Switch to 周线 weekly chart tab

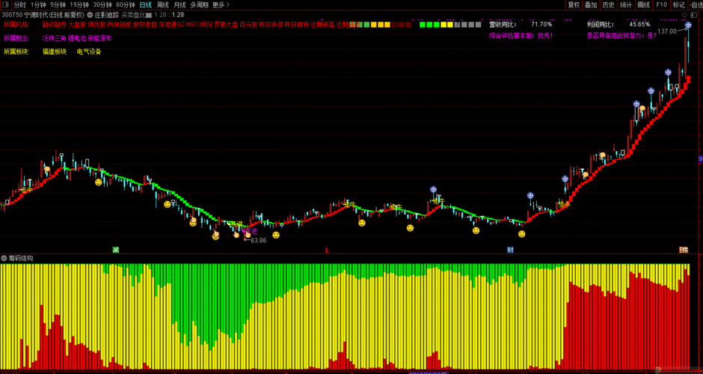click(x=162, y=4)
